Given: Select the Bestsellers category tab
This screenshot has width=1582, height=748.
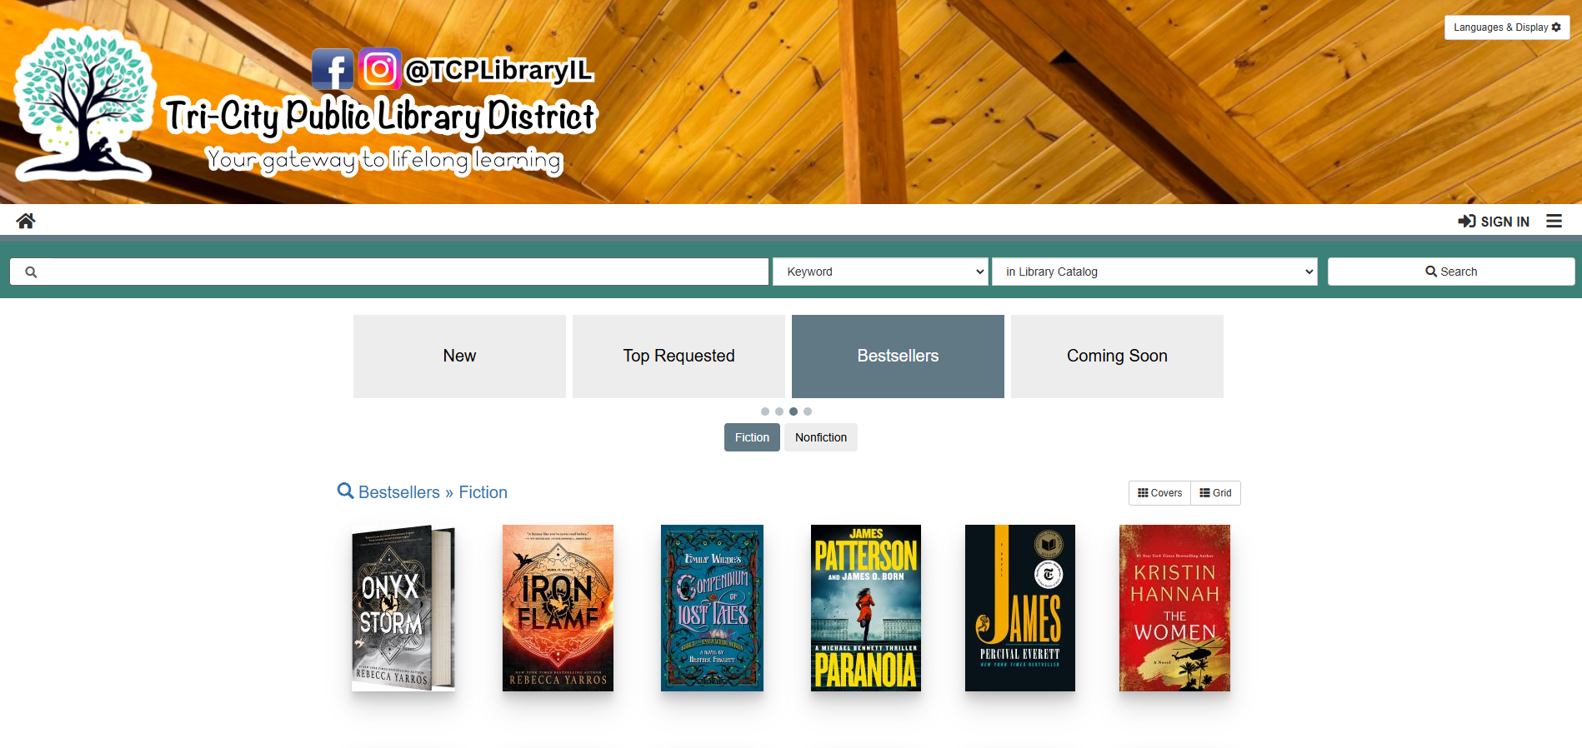Looking at the screenshot, I should [x=898, y=357].
